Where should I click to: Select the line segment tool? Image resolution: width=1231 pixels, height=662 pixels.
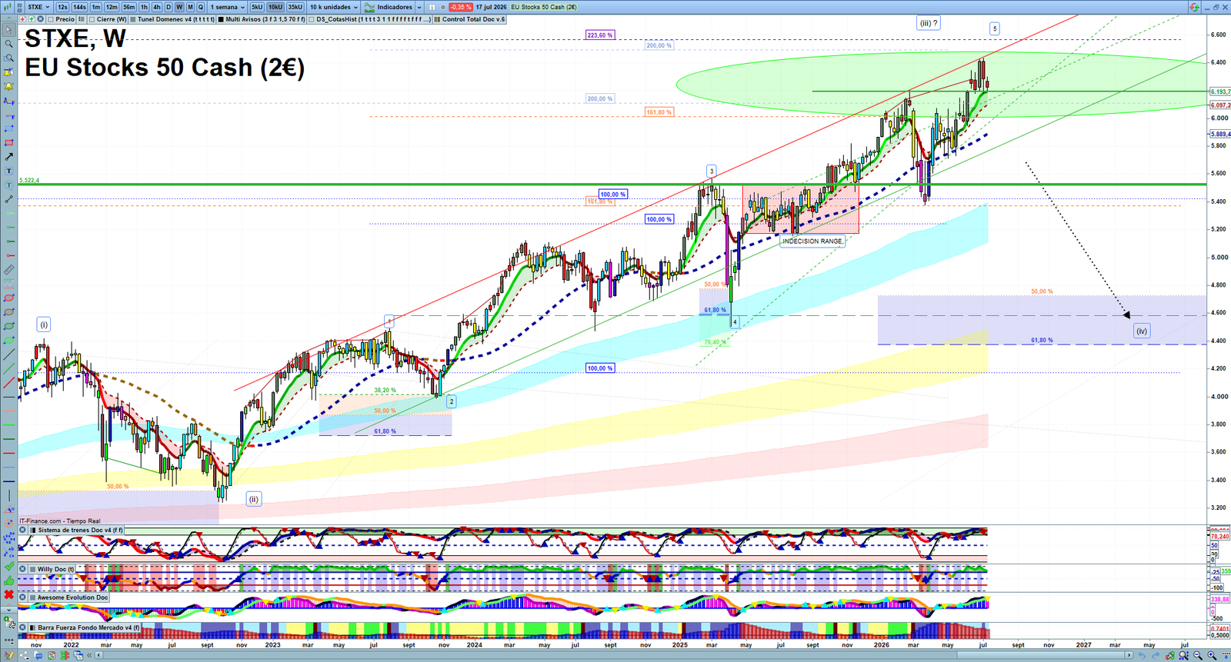(9, 199)
